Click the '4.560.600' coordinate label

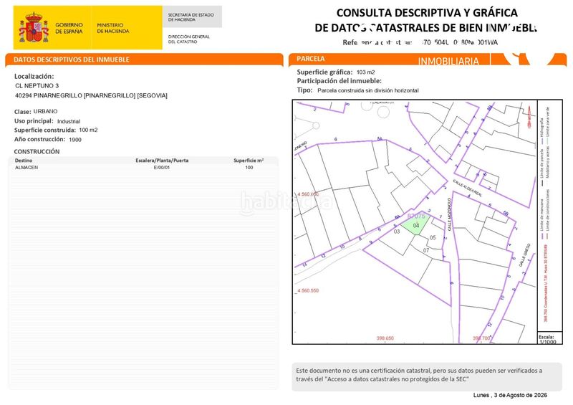pos(308,194)
